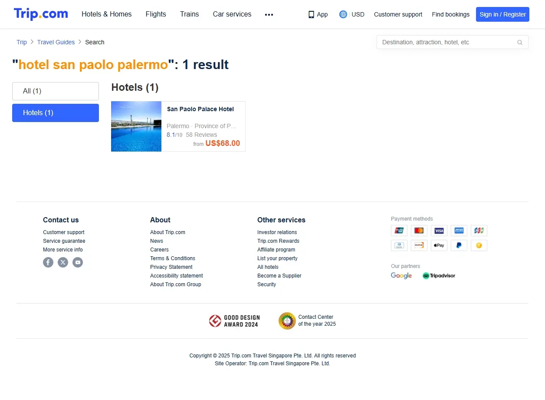Open Investor relations footer link
The image size is (545, 400).
click(x=277, y=232)
